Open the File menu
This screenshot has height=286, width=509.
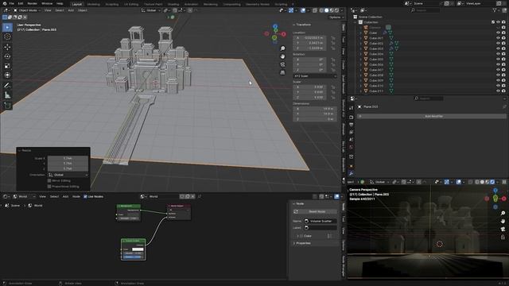(x=11, y=3)
